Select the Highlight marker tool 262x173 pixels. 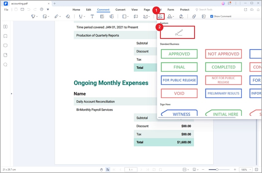[x=33, y=16]
